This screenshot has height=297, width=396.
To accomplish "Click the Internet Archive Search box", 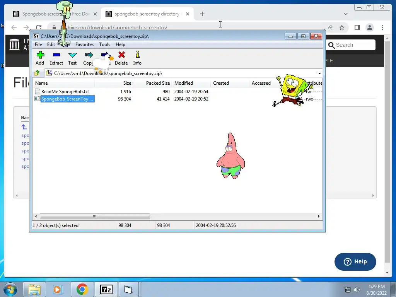I will pos(350,45).
